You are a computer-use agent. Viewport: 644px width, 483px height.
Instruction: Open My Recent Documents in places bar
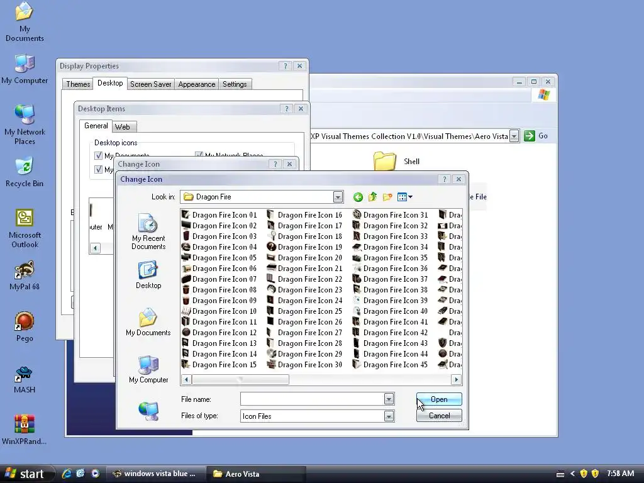tap(148, 231)
